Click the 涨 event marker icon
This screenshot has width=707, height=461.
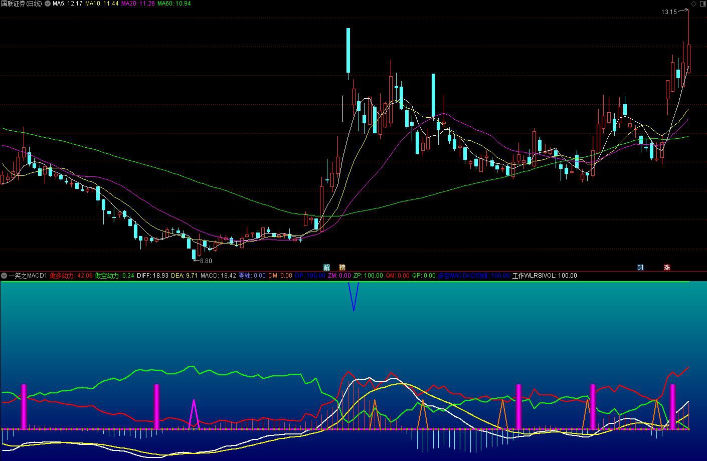(667, 268)
